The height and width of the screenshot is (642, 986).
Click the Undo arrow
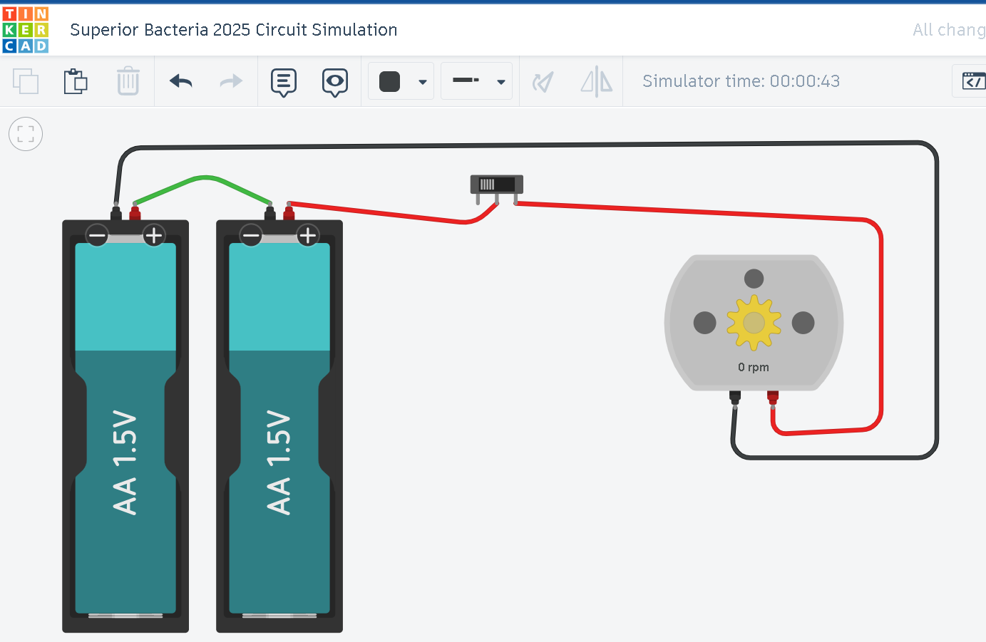[181, 81]
